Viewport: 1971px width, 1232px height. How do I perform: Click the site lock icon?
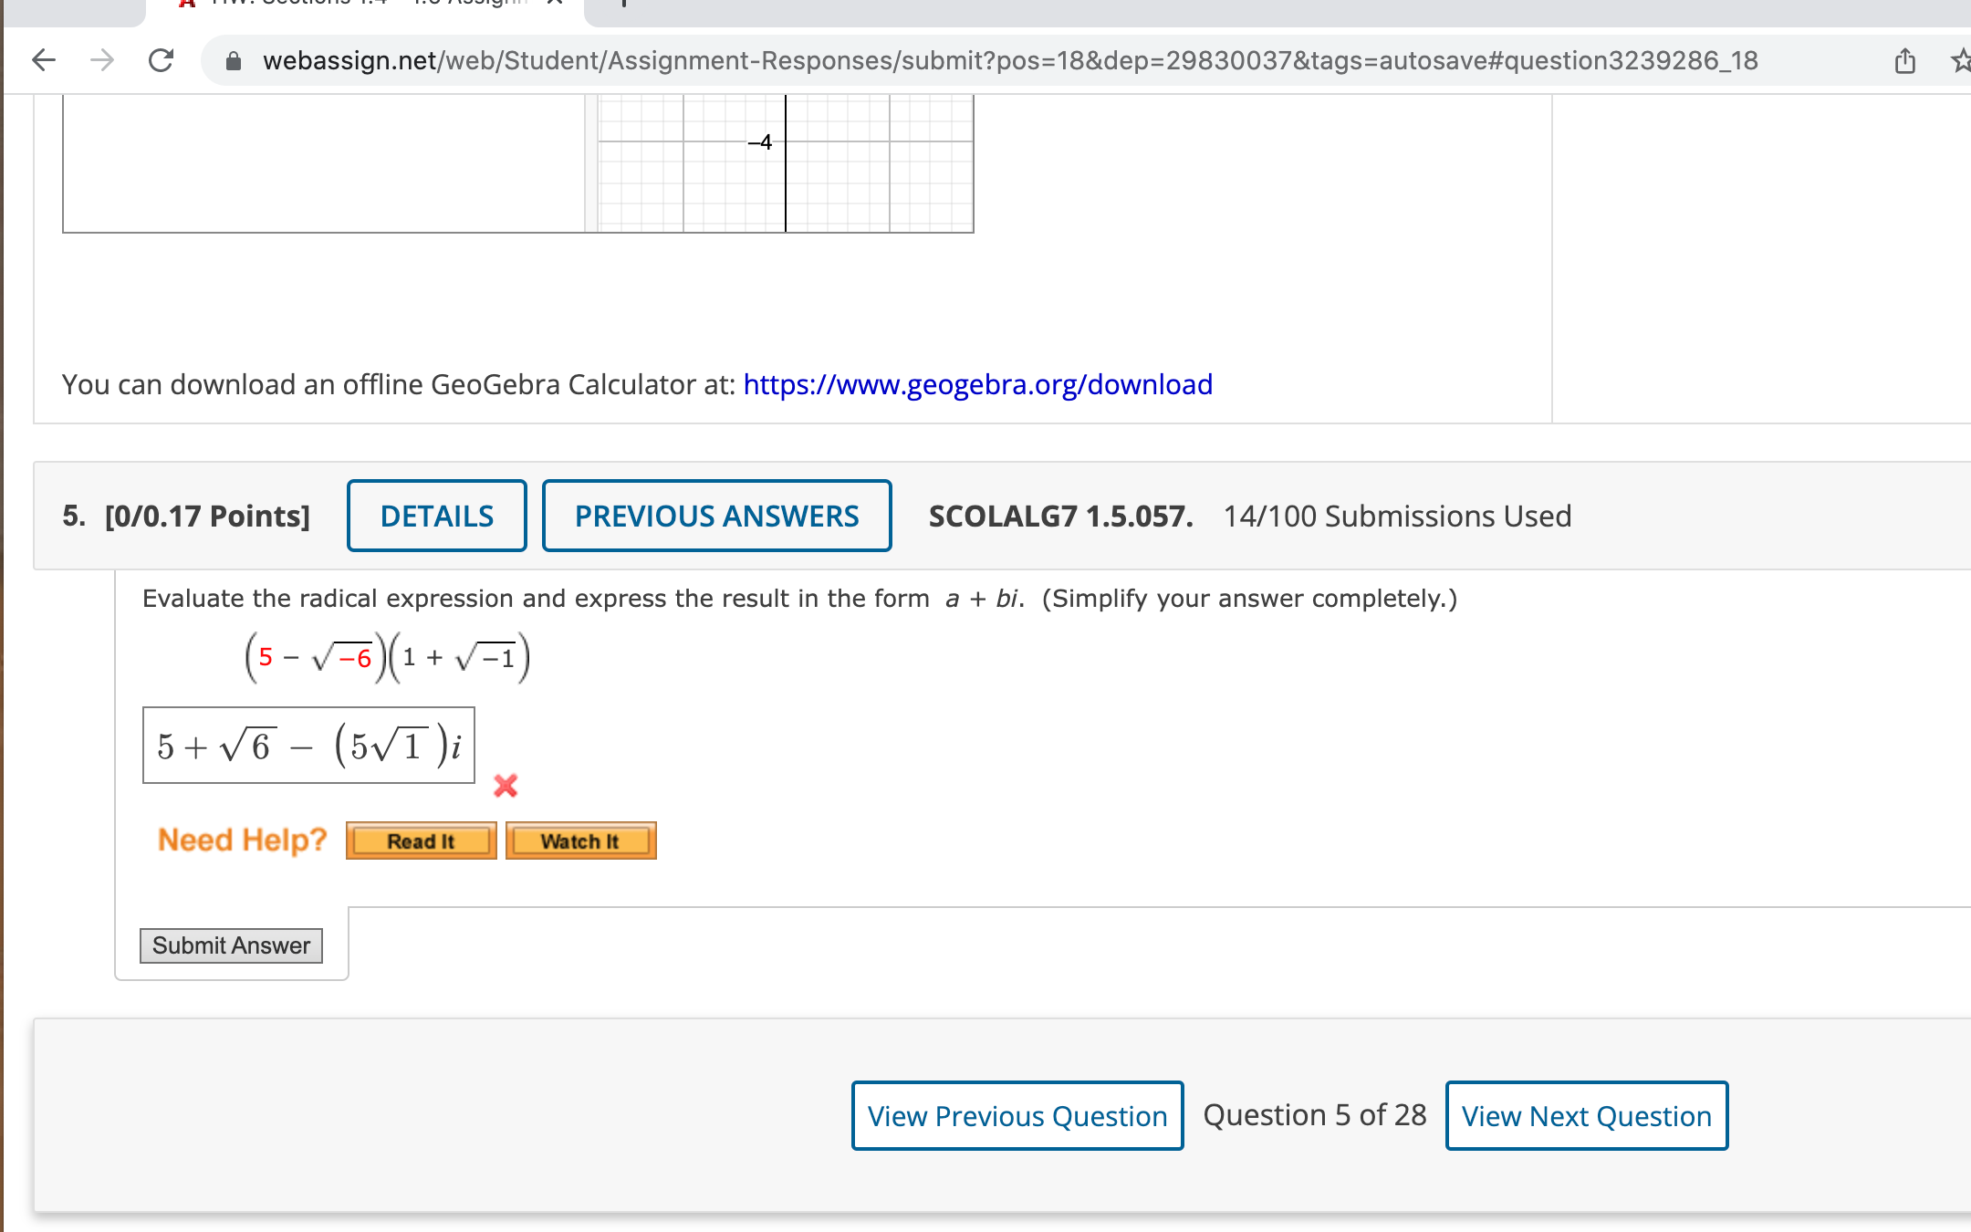click(x=234, y=61)
